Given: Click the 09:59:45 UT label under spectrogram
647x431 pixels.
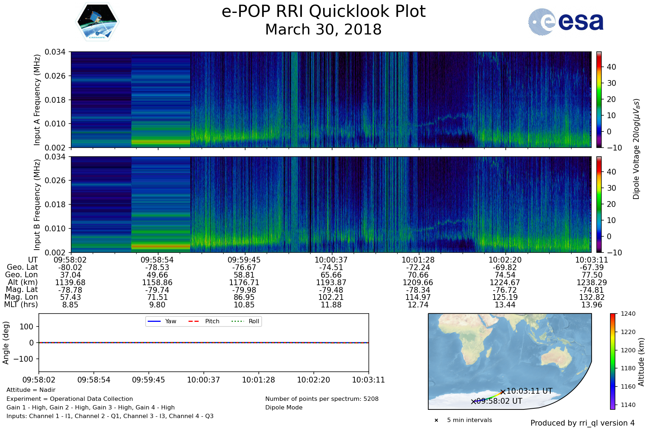Looking at the screenshot, I should pos(244,260).
